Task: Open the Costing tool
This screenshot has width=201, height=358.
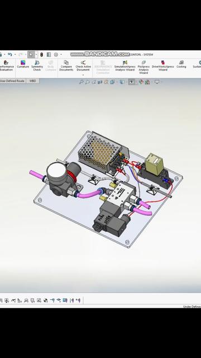Action: 181,64
